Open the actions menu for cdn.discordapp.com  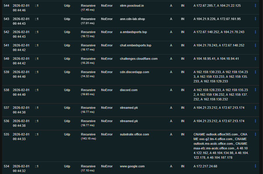tap(255, 72)
